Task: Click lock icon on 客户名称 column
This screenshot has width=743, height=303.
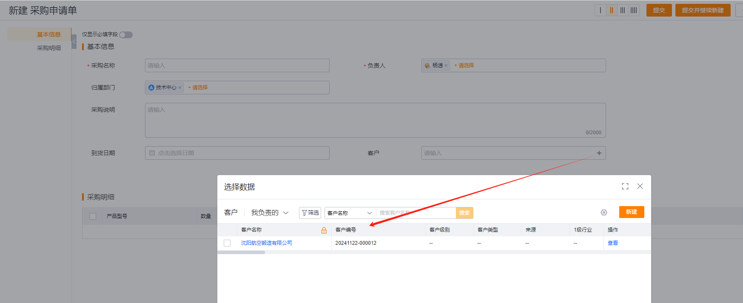Action: pos(324,230)
